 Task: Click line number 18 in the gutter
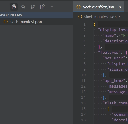83,120
